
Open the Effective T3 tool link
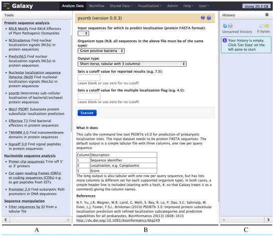point(18,121)
